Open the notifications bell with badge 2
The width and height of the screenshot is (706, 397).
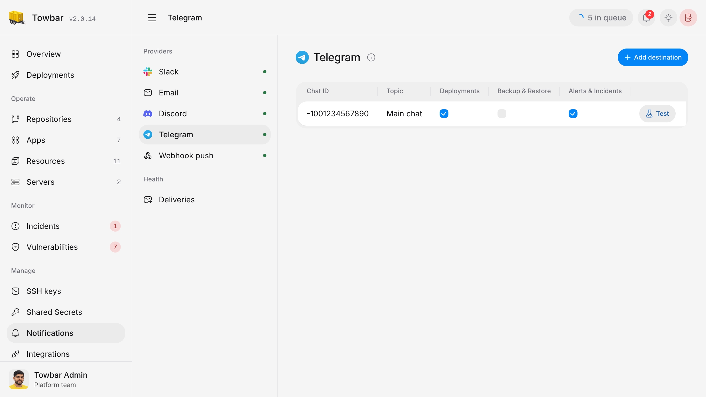point(646,18)
